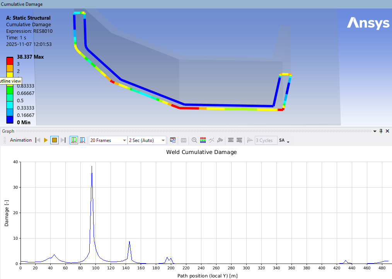
Task: Play the result animation
Action: pos(46,140)
